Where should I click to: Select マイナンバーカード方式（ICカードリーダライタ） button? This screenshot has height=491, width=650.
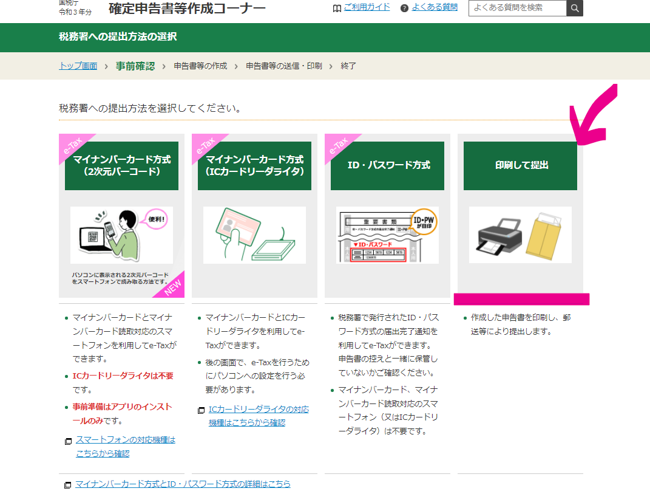(x=254, y=165)
